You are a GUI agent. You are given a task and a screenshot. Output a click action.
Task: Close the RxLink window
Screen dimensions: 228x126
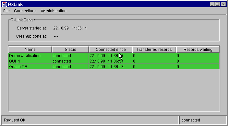223,4
